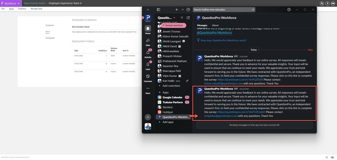Toggle the Slack sidebar panel icon

tap(158, 9)
